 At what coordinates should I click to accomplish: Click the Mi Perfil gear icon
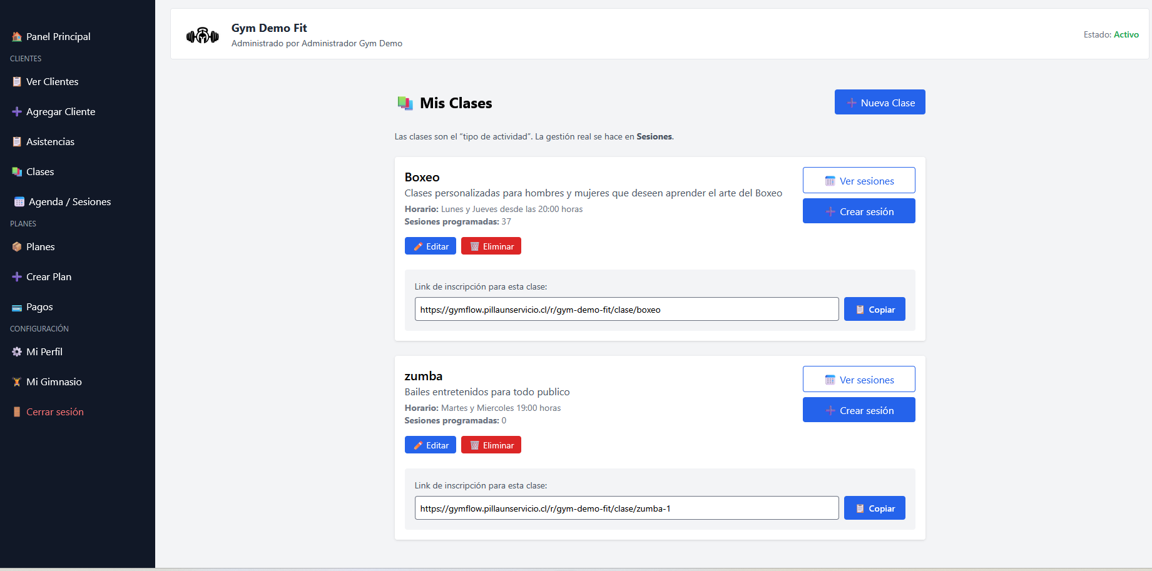point(17,352)
